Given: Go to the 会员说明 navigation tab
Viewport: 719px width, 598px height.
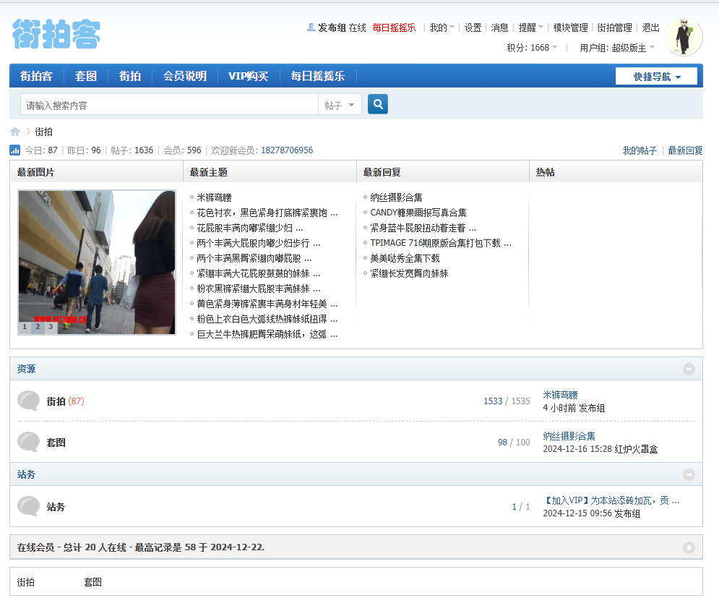Looking at the screenshot, I should coord(184,76).
